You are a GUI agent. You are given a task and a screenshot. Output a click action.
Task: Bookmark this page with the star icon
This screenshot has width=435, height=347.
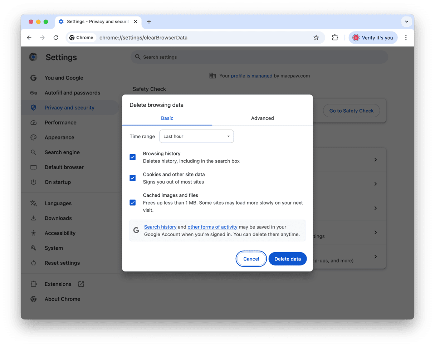[x=316, y=38]
